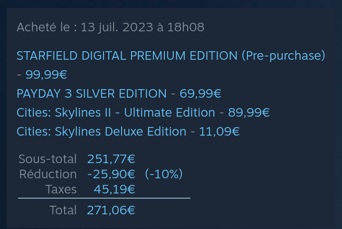The image size is (342, 229).
Task: Open Cities: Skylines Deluxe Edition link
Action: point(101,131)
